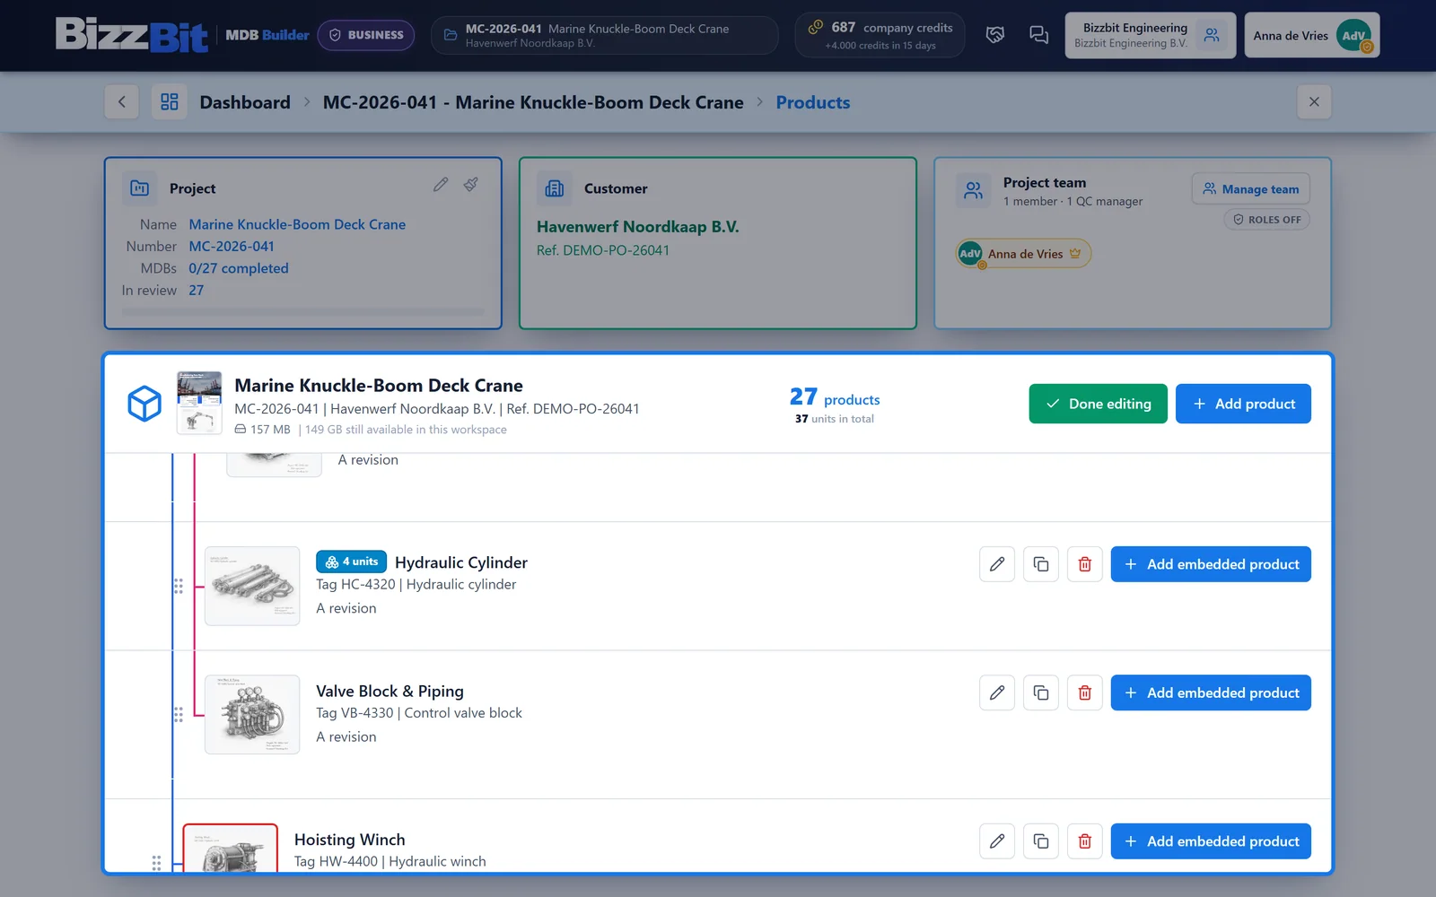This screenshot has height=897, width=1436.
Task: Add embedded product to Valve Block & Piping
Action: pyautogui.click(x=1211, y=692)
